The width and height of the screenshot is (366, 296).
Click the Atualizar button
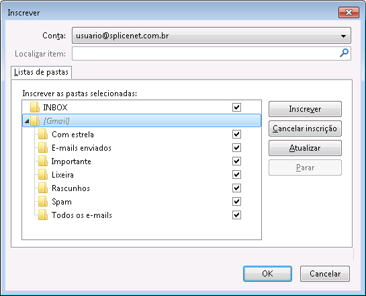click(x=305, y=148)
